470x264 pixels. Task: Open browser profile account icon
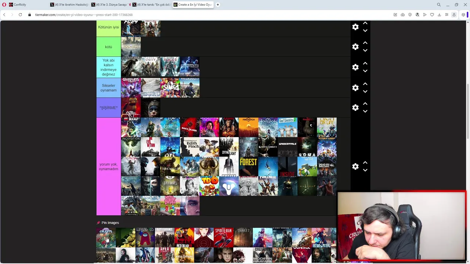(x=454, y=15)
